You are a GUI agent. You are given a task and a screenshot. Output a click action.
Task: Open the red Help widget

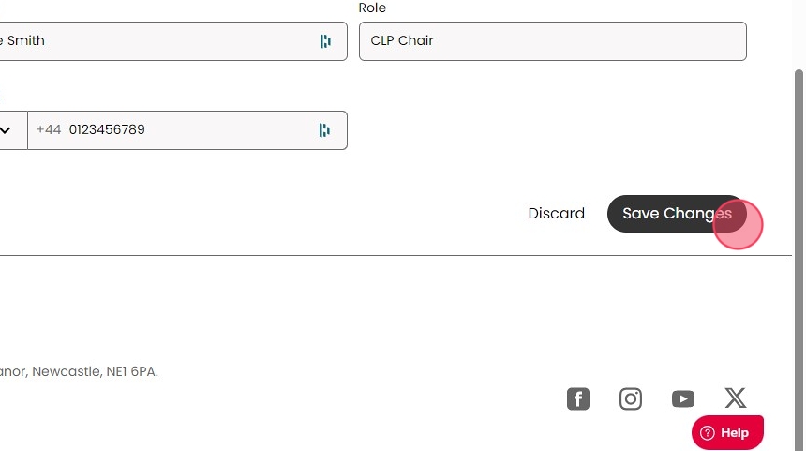[x=728, y=433]
